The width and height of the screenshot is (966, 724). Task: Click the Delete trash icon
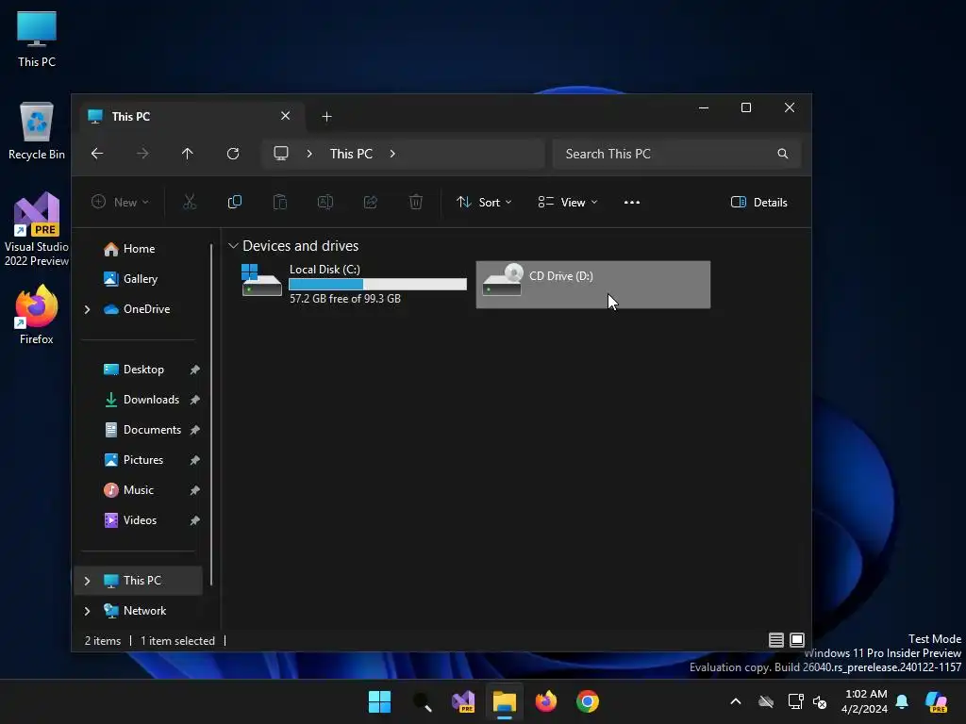[x=416, y=202]
